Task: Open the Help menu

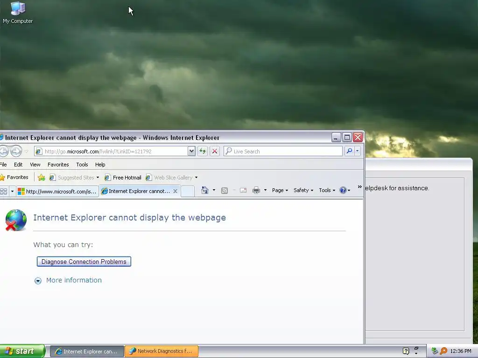Action: (x=100, y=165)
